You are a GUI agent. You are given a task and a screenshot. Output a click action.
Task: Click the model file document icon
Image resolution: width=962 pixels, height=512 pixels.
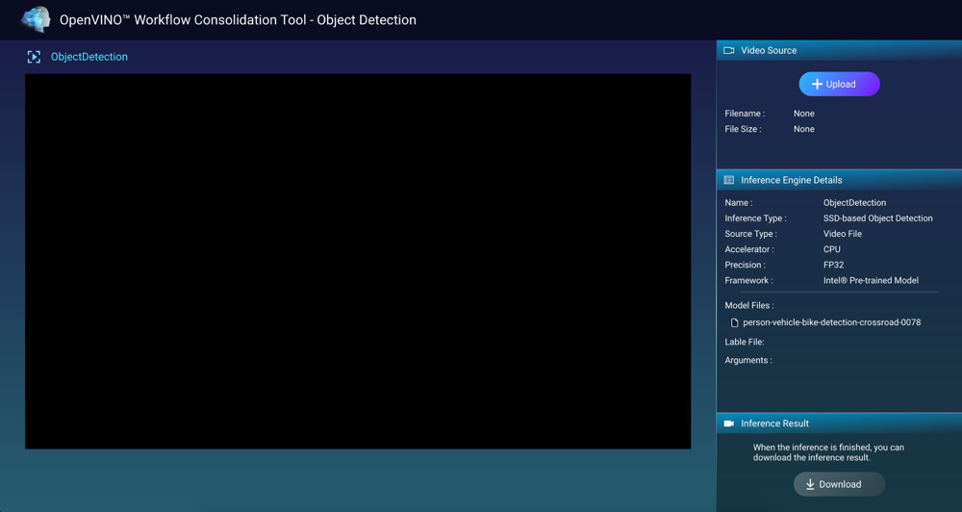tap(734, 323)
